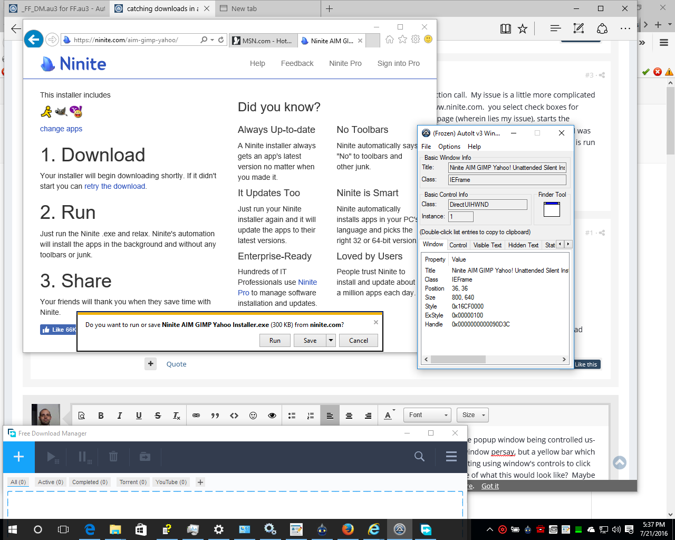Insert numbered list in editor
675x540 pixels.
tap(311, 416)
